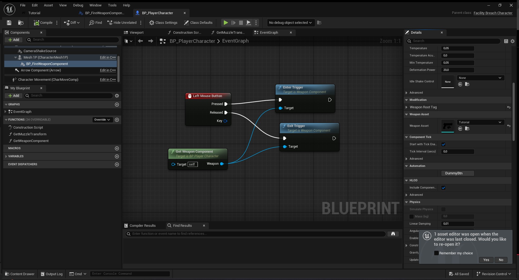Switch to the Tutorial tab
Viewport: 519px width, 280px height.
pos(34,13)
